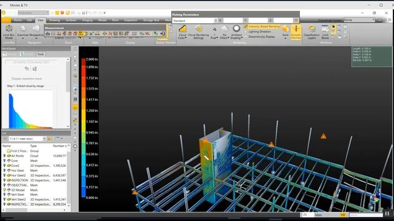Open the Storage Tank ribbon tab
Screen dimensions: 394x221
[x=151, y=20]
